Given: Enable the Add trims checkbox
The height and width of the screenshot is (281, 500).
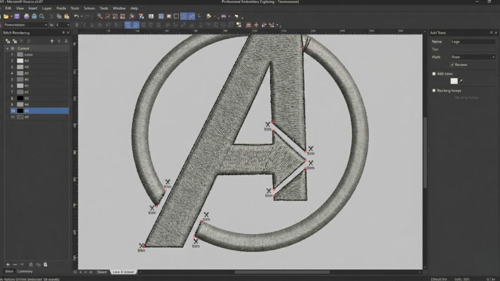Looking at the screenshot, I should (434, 73).
